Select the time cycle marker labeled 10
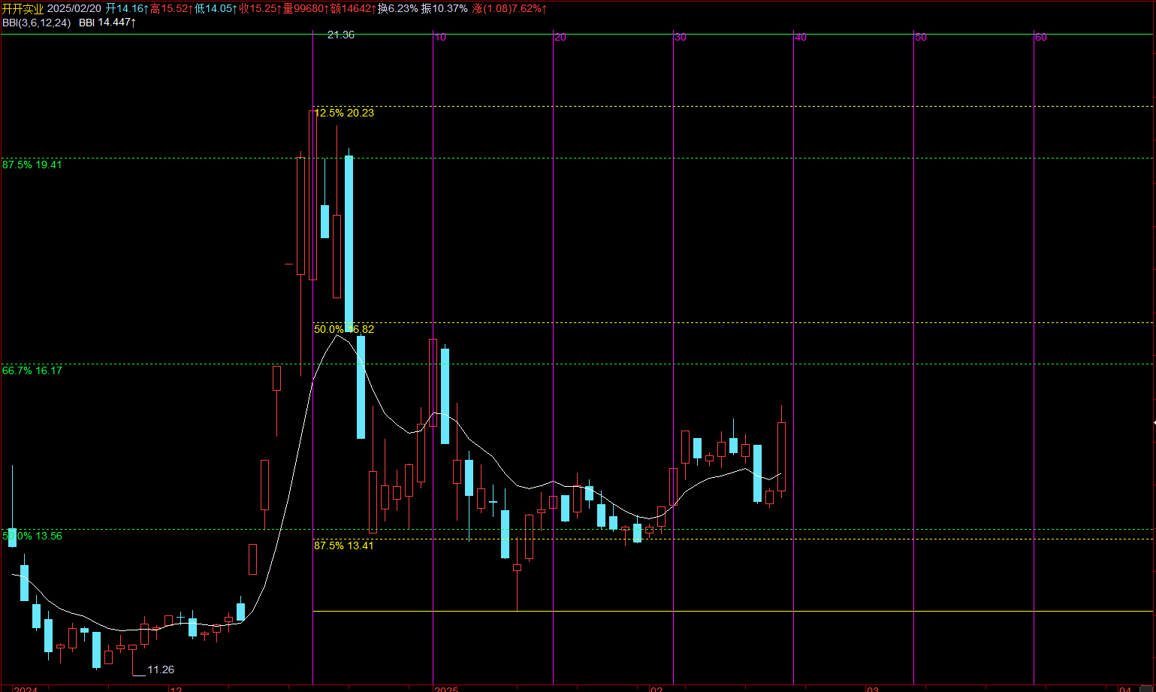The width and height of the screenshot is (1156, 692). [440, 37]
